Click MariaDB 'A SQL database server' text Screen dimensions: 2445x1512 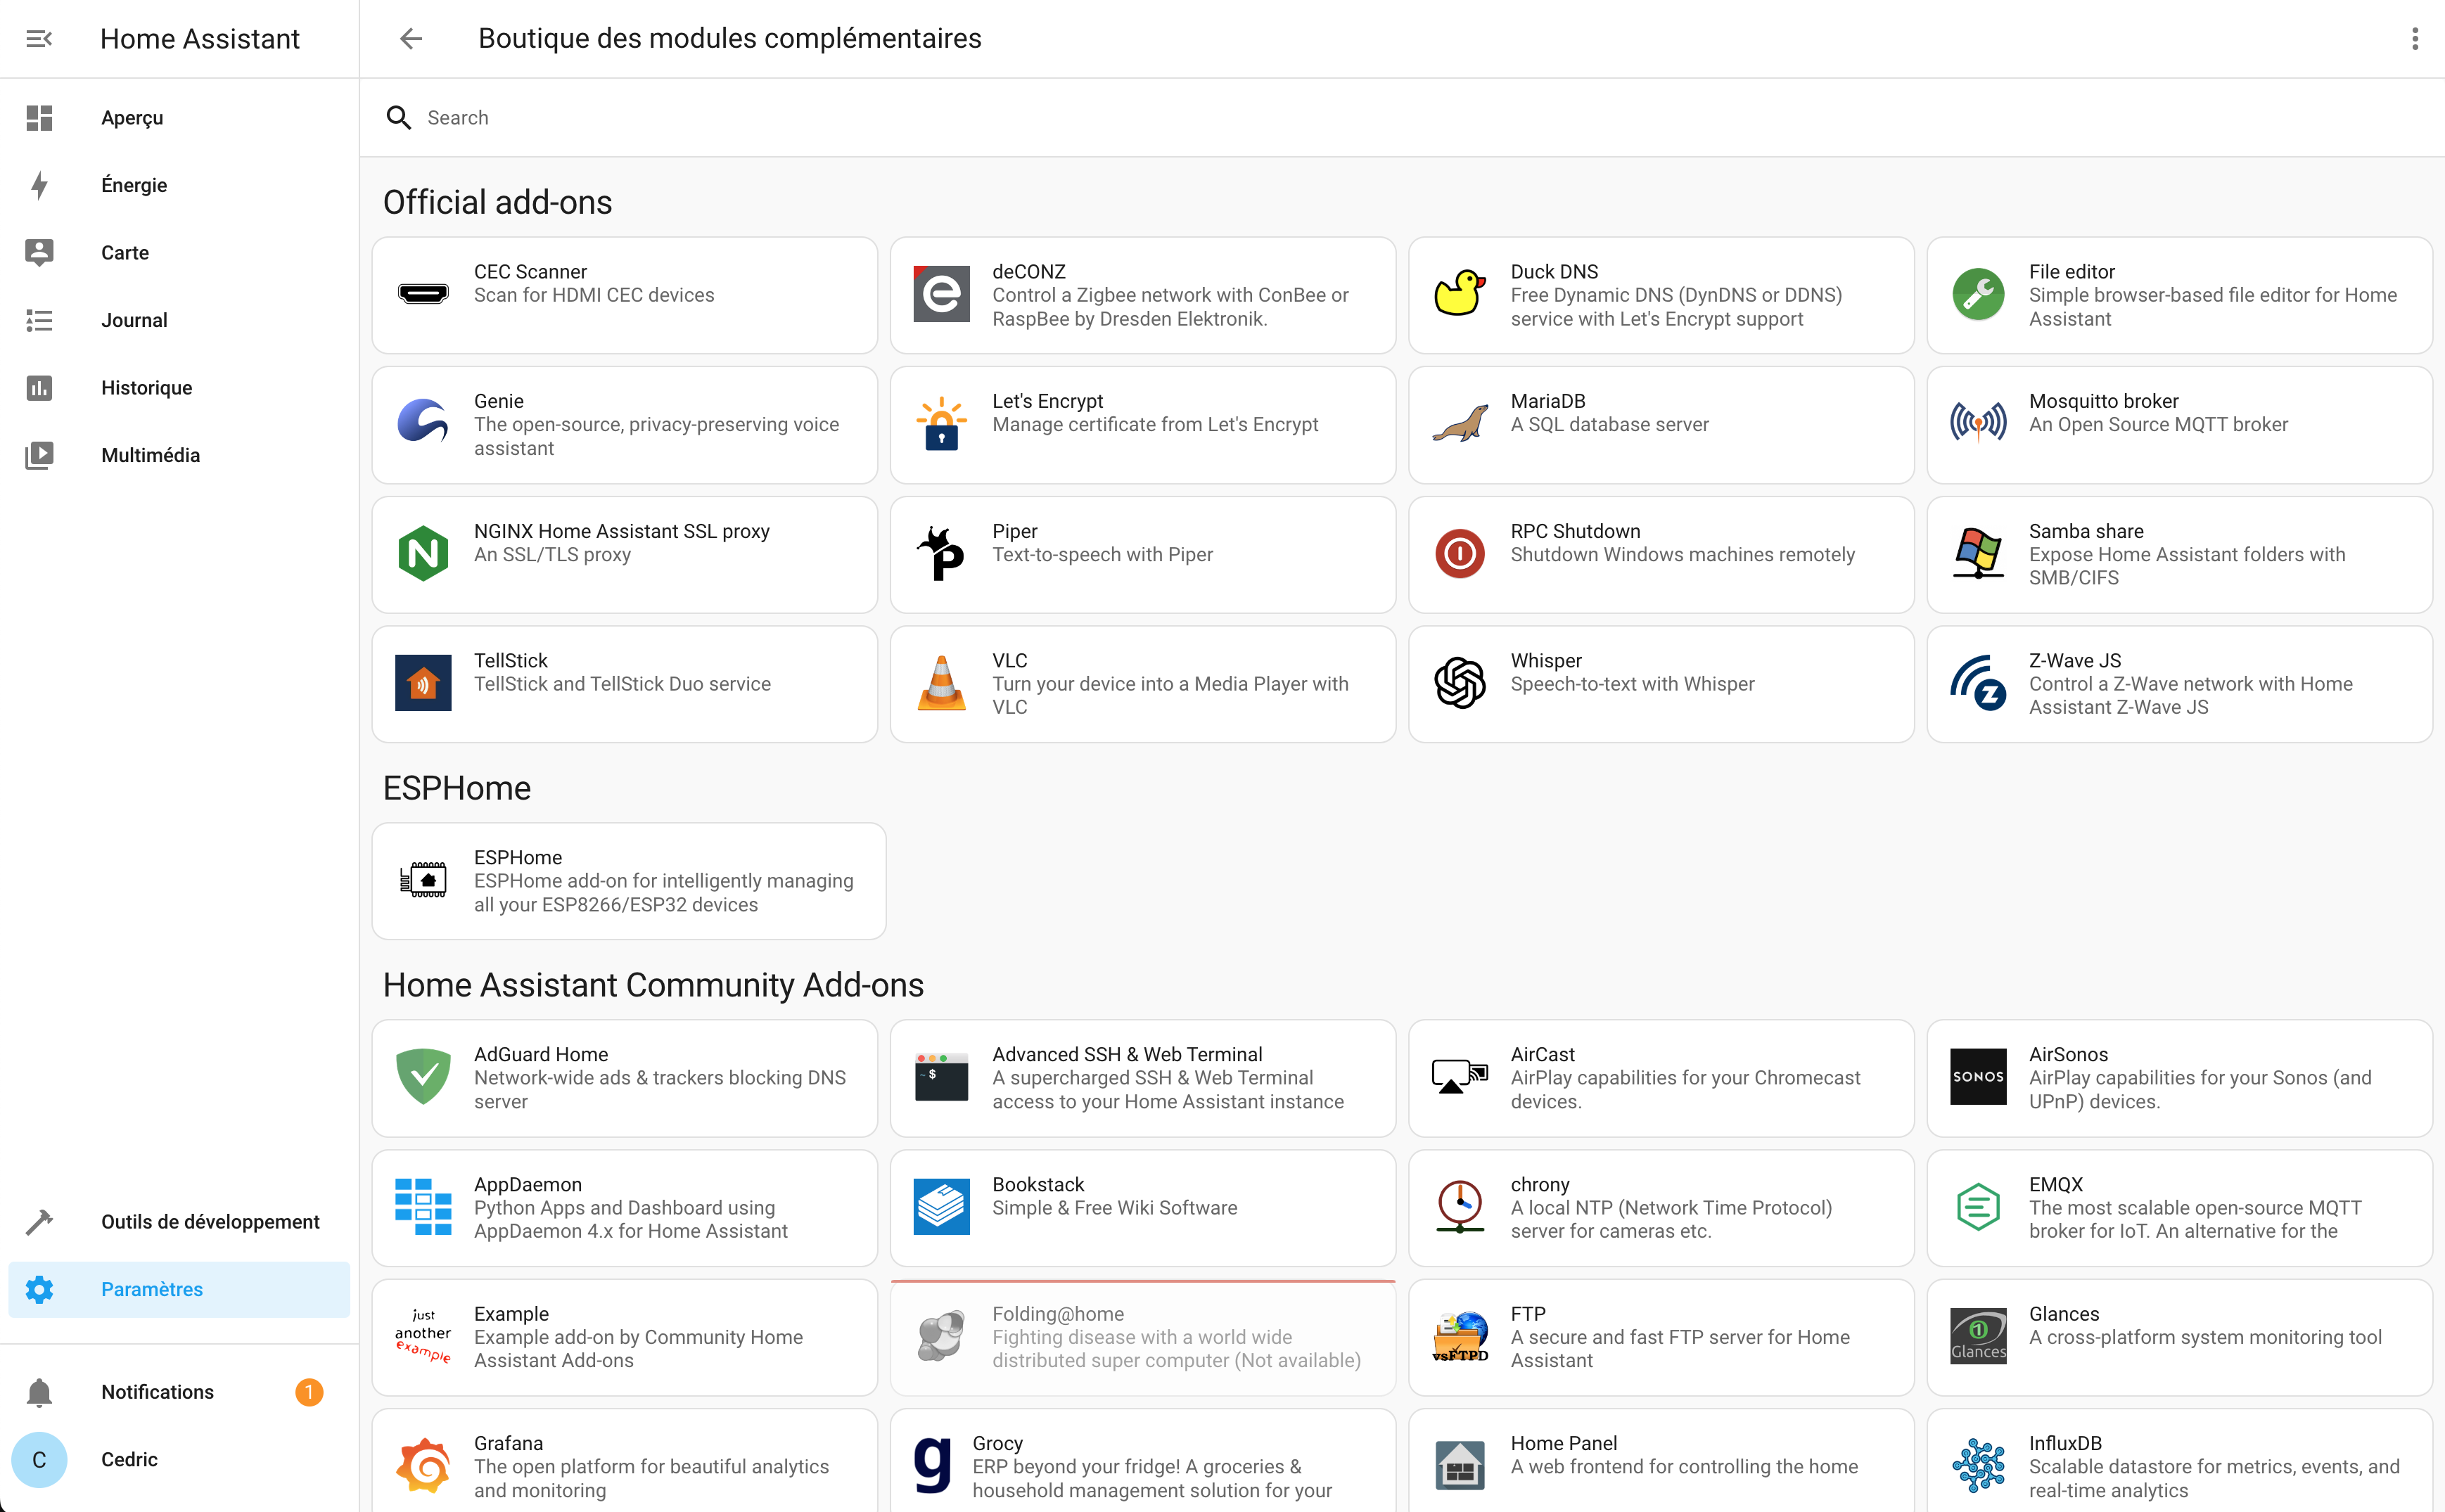click(1609, 424)
